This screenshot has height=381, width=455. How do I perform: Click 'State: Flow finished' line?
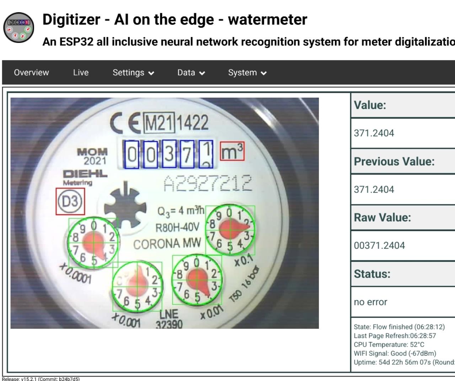pos(399,327)
